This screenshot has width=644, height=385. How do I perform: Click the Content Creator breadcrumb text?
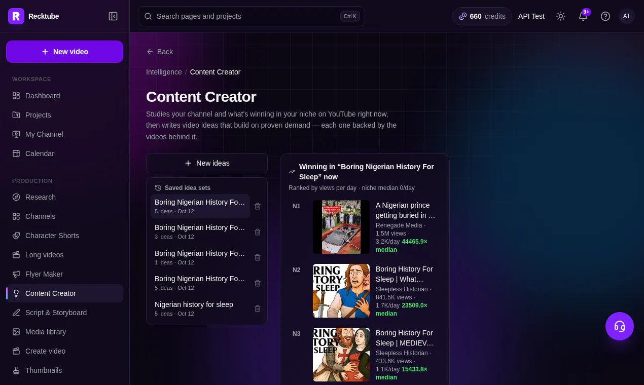(x=215, y=72)
